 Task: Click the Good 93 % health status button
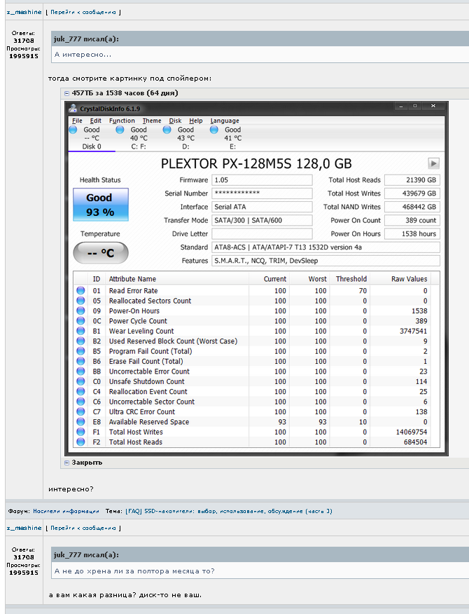(x=101, y=205)
